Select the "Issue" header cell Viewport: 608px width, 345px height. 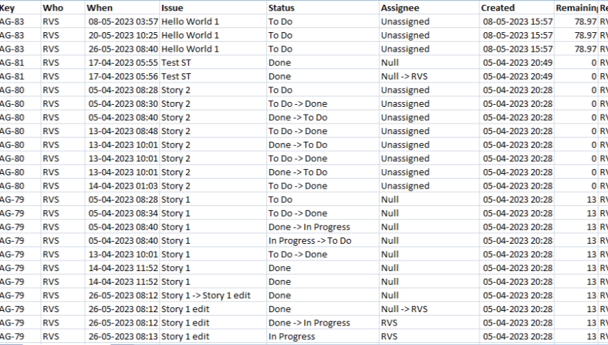coord(173,8)
